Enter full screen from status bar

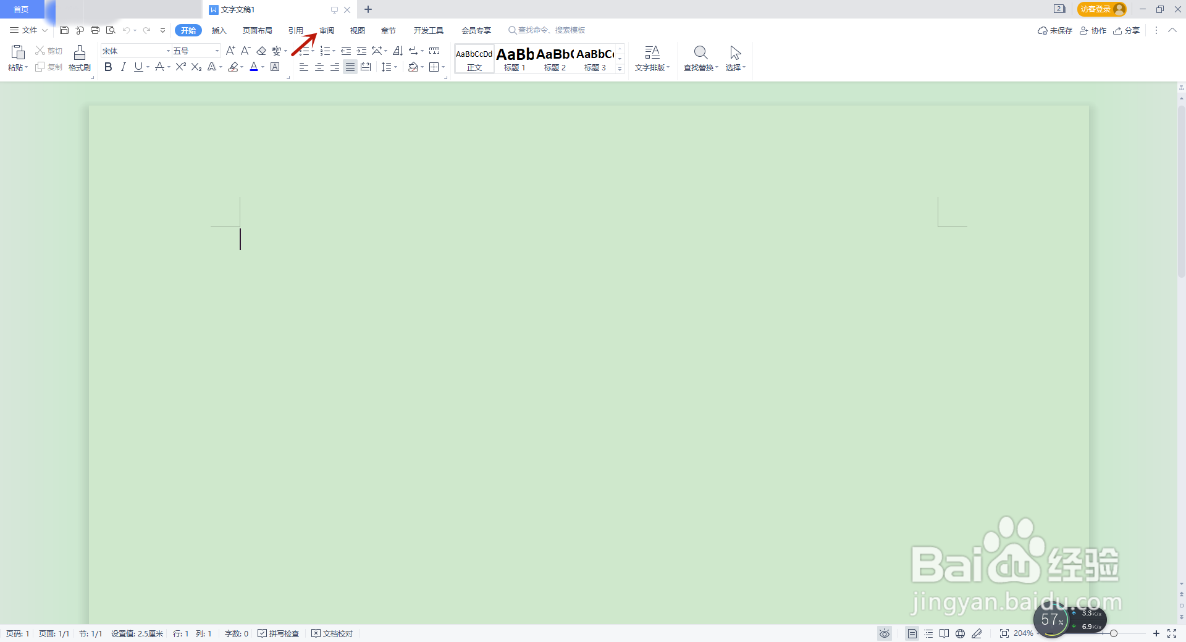[1172, 633]
